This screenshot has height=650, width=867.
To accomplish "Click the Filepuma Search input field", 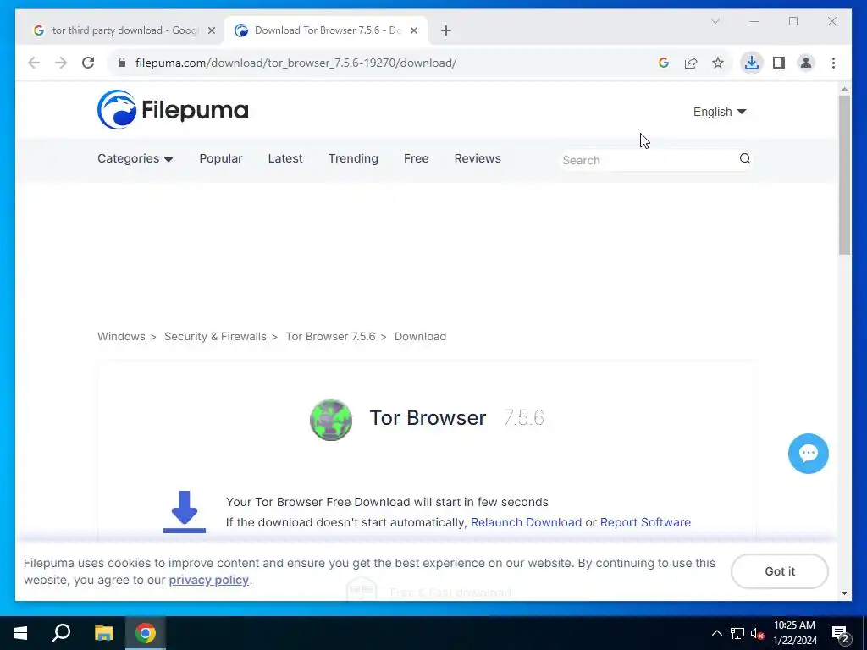I will point(649,160).
